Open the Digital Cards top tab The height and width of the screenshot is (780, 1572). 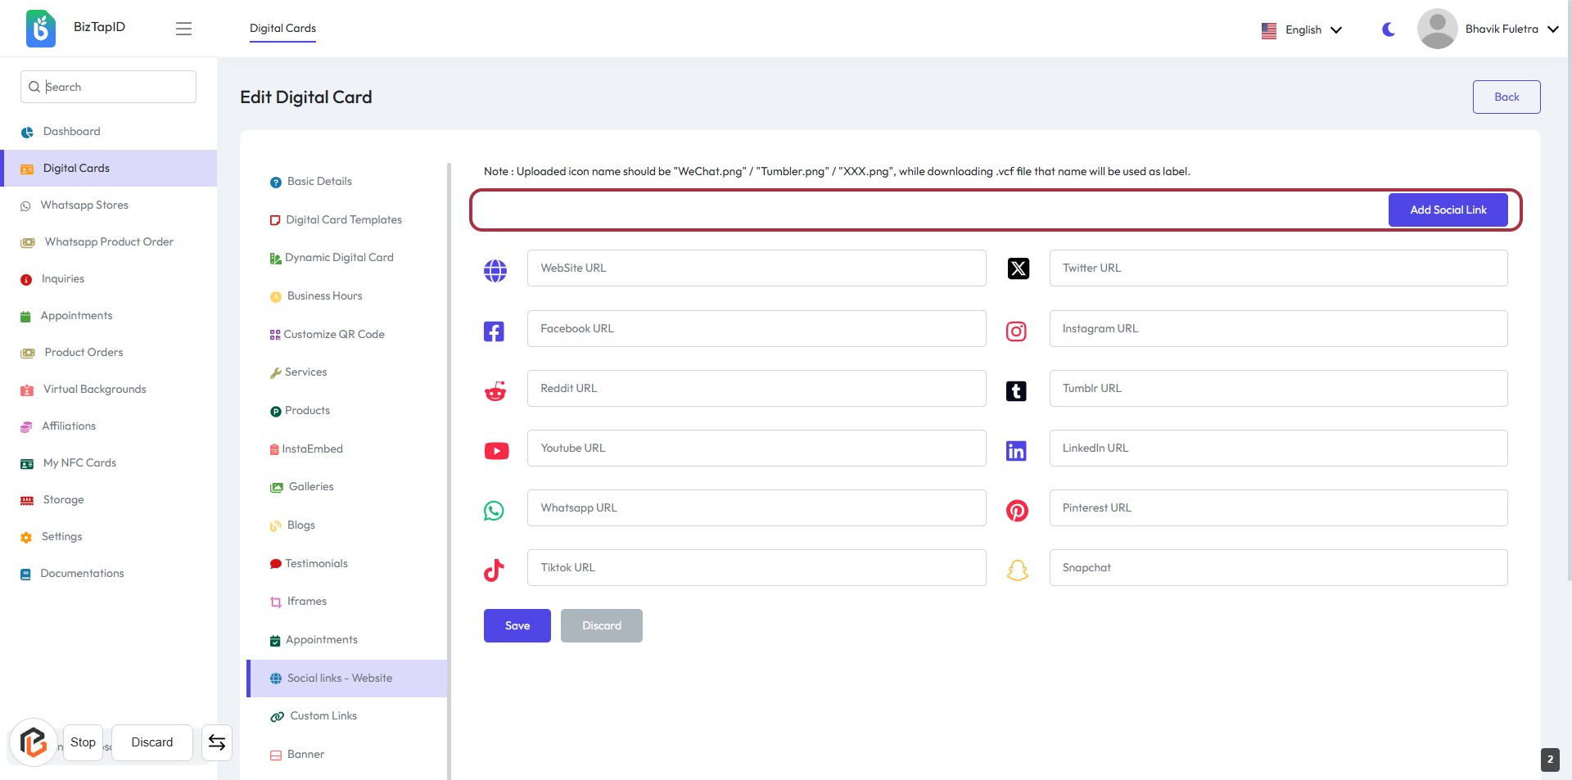click(x=282, y=28)
